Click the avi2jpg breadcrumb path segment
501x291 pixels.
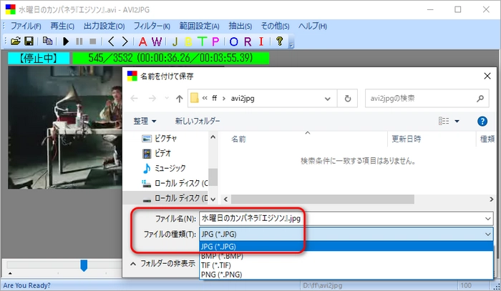(x=243, y=99)
